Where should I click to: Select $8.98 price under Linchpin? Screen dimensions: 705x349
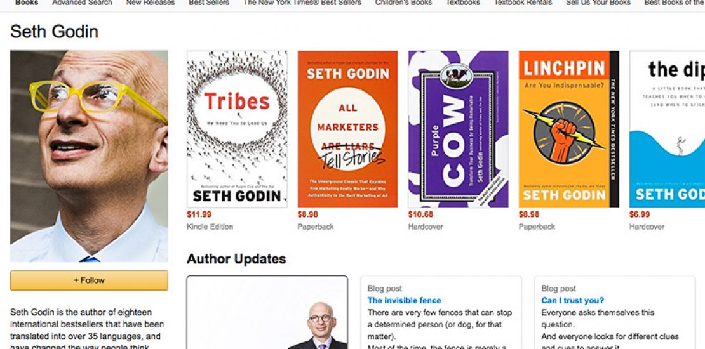pyautogui.click(x=528, y=214)
